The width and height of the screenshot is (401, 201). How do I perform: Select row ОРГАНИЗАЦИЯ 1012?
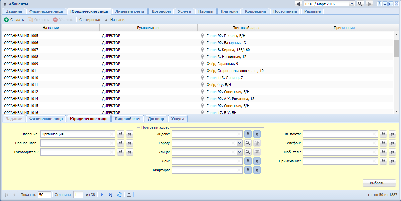tap(198, 92)
